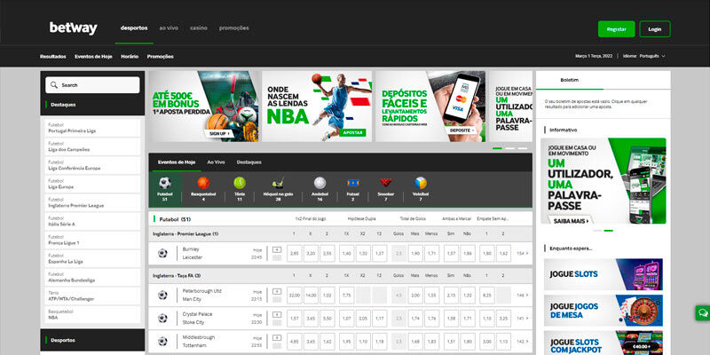The image size is (710, 355).
Task: Click football icon beside Crystal Palace match
Action: click(x=162, y=319)
